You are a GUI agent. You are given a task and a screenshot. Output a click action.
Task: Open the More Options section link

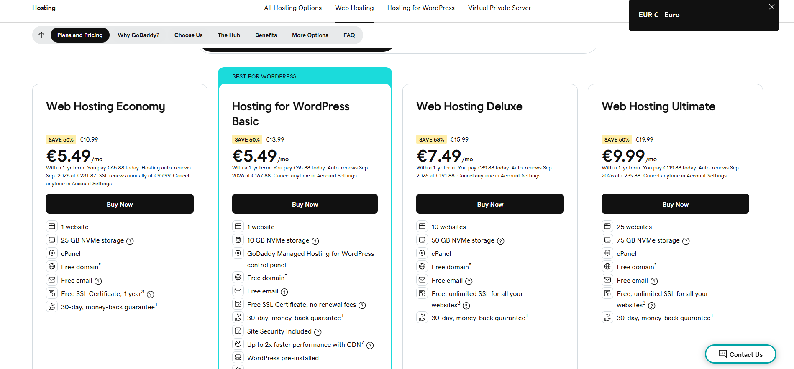point(310,35)
